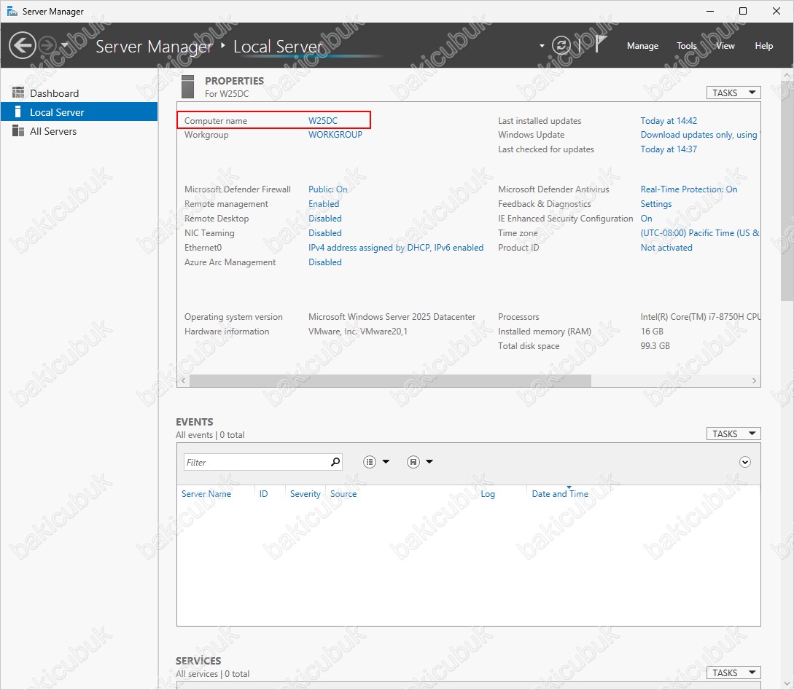Click IE Enhanced Security Configuration On link

point(646,219)
